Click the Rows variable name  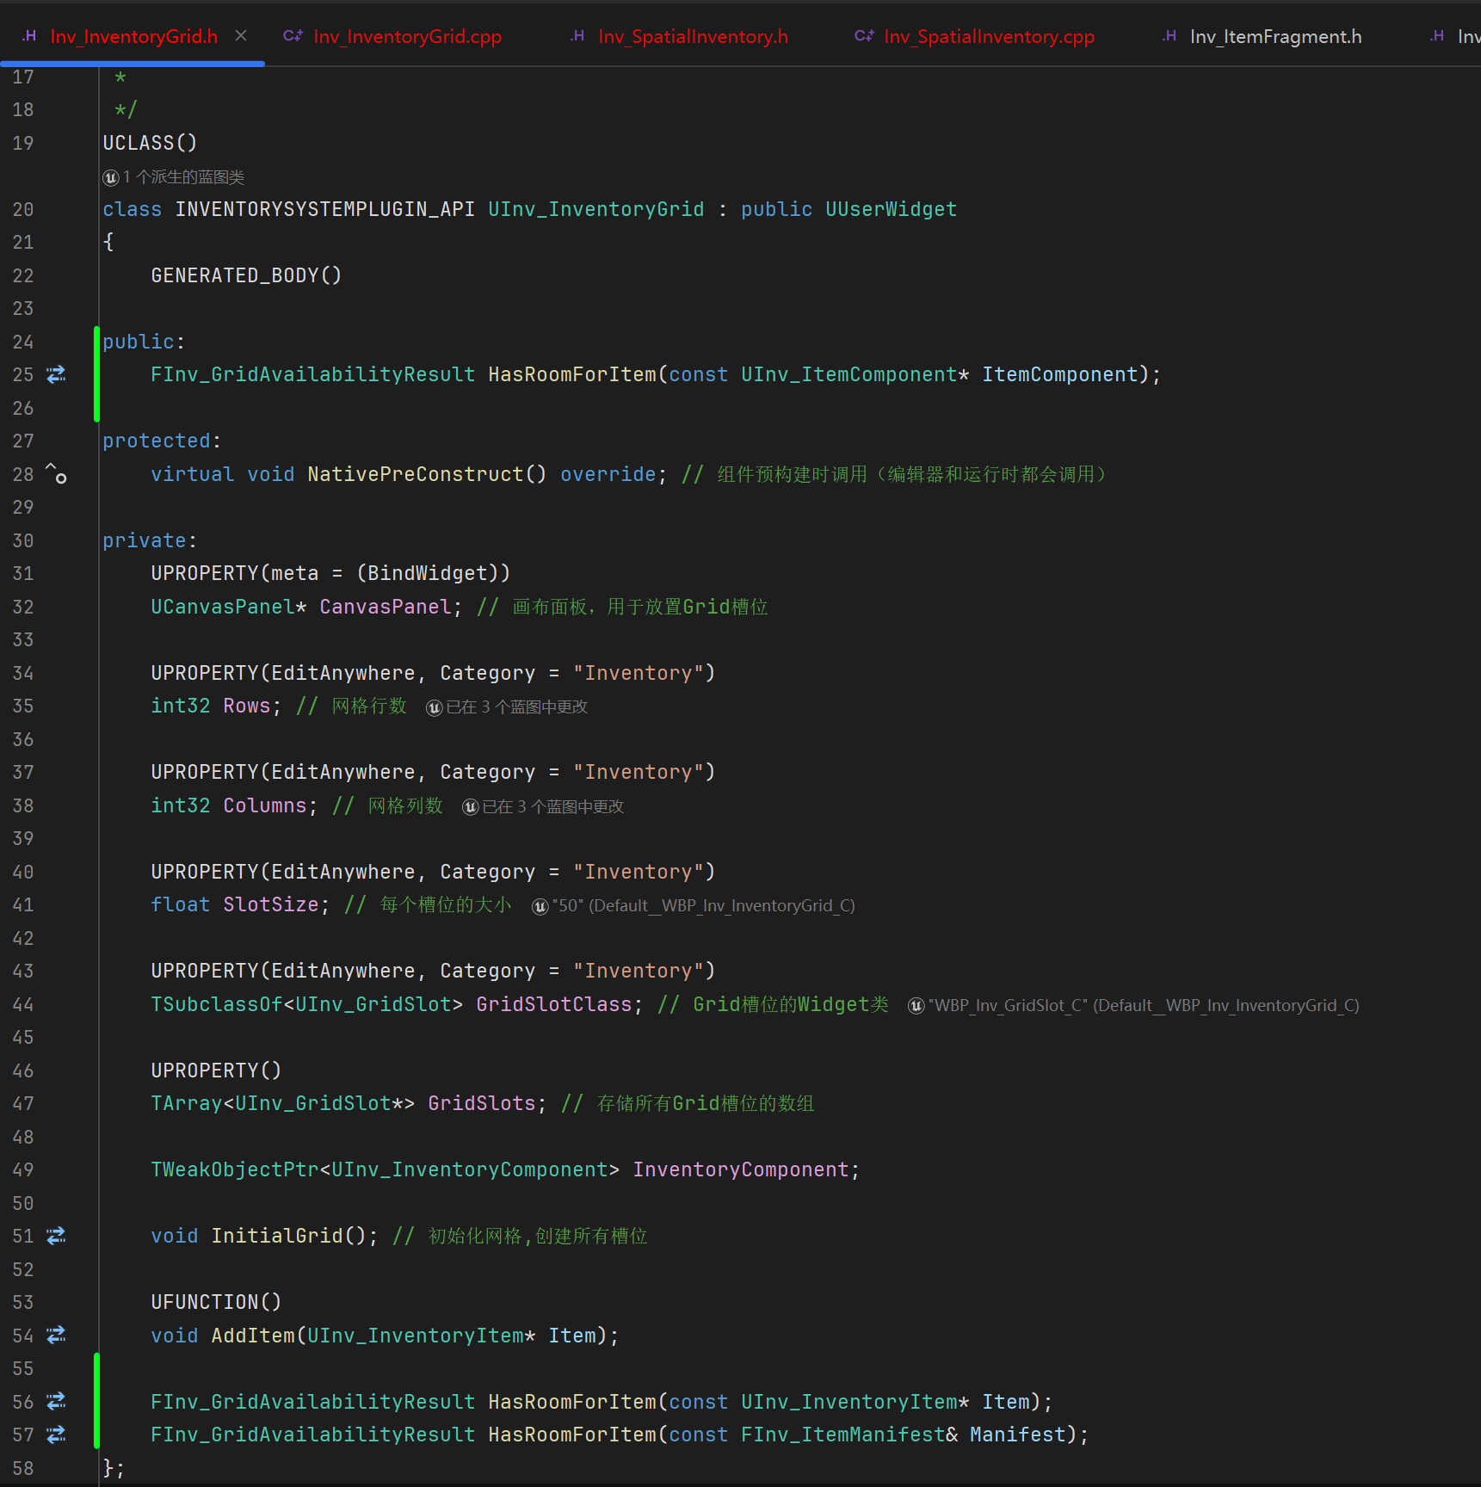coord(246,706)
